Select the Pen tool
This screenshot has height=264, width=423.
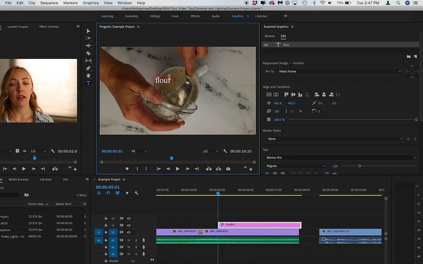click(x=88, y=68)
